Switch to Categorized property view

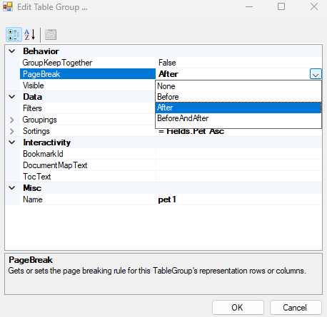click(x=14, y=35)
